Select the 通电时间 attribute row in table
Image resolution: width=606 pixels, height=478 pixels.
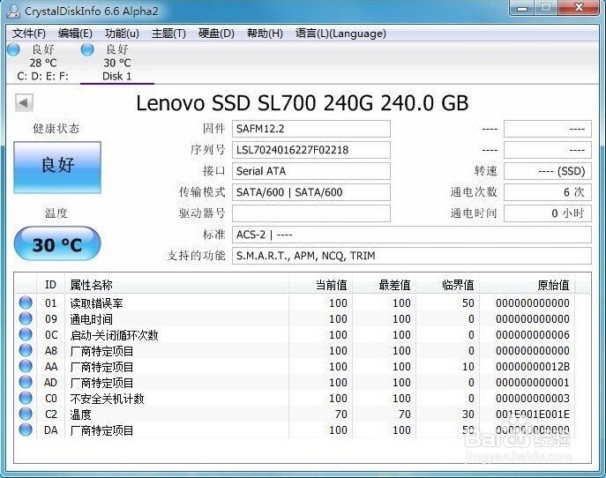(x=294, y=318)
